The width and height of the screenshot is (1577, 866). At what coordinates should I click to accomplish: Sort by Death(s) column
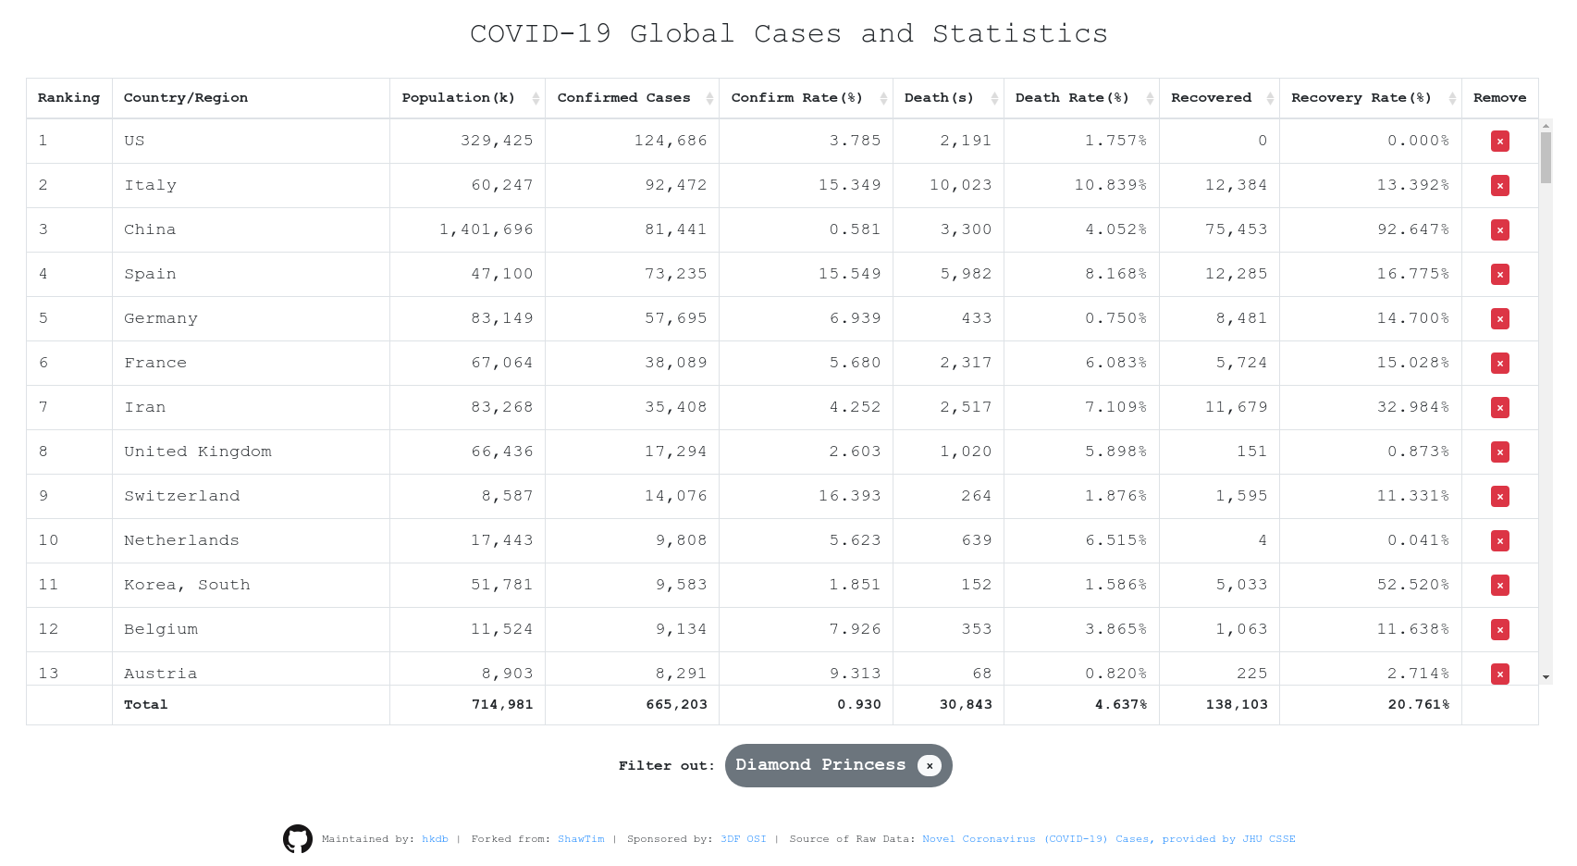(948, 98)
